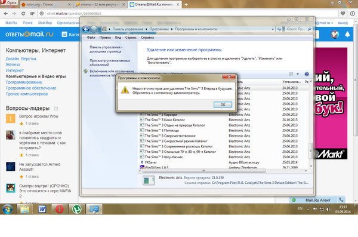Click the forward arrow in Control Panel window

94,29
